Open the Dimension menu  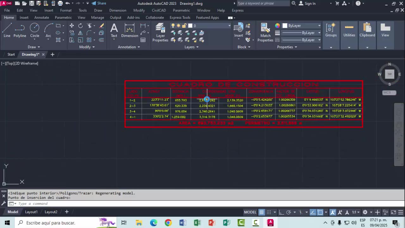118,10
